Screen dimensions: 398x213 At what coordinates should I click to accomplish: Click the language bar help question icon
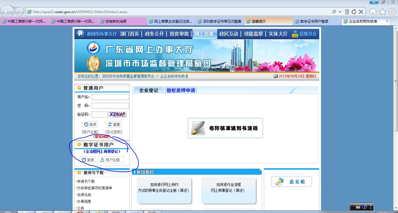click(364, 207)
